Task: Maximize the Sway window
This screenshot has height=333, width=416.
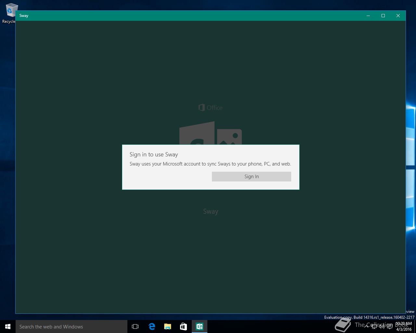Action: tap(383, 16)
